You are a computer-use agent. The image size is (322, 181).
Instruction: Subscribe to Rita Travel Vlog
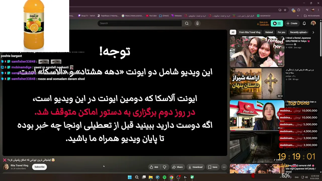point(39,167)
